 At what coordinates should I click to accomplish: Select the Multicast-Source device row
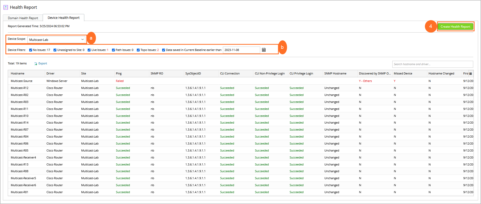tap(22, 81)
